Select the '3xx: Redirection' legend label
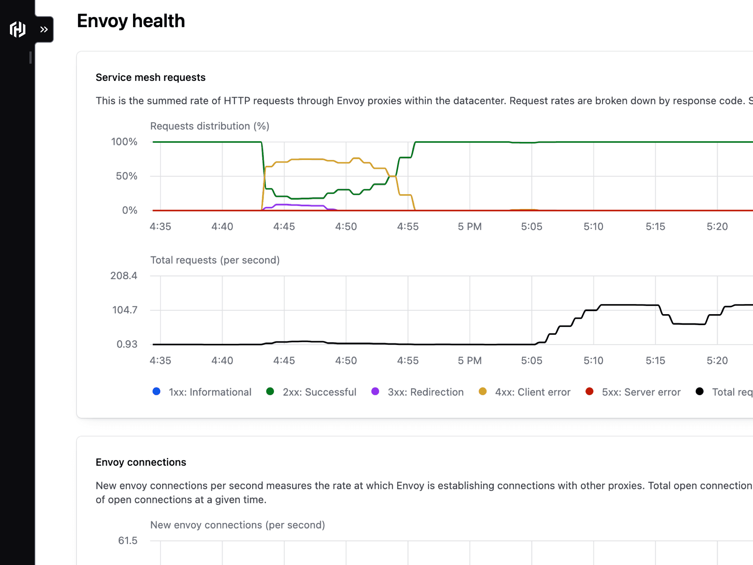753x565 pixels. (x=426, y=392)
